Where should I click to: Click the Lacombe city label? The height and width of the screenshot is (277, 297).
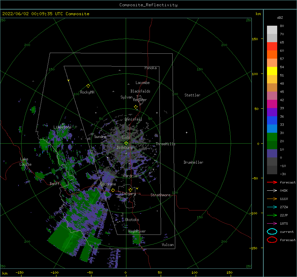[143, 83]
